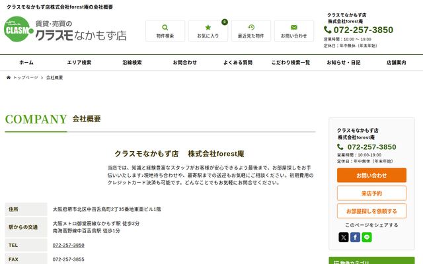423x264 pixels.
Task: Click COMPANY heading text
Action: coord(36,119)
